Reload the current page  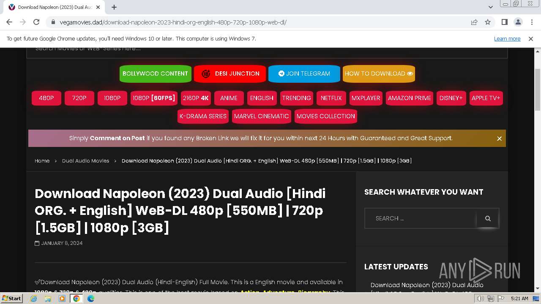click(36, 22)
